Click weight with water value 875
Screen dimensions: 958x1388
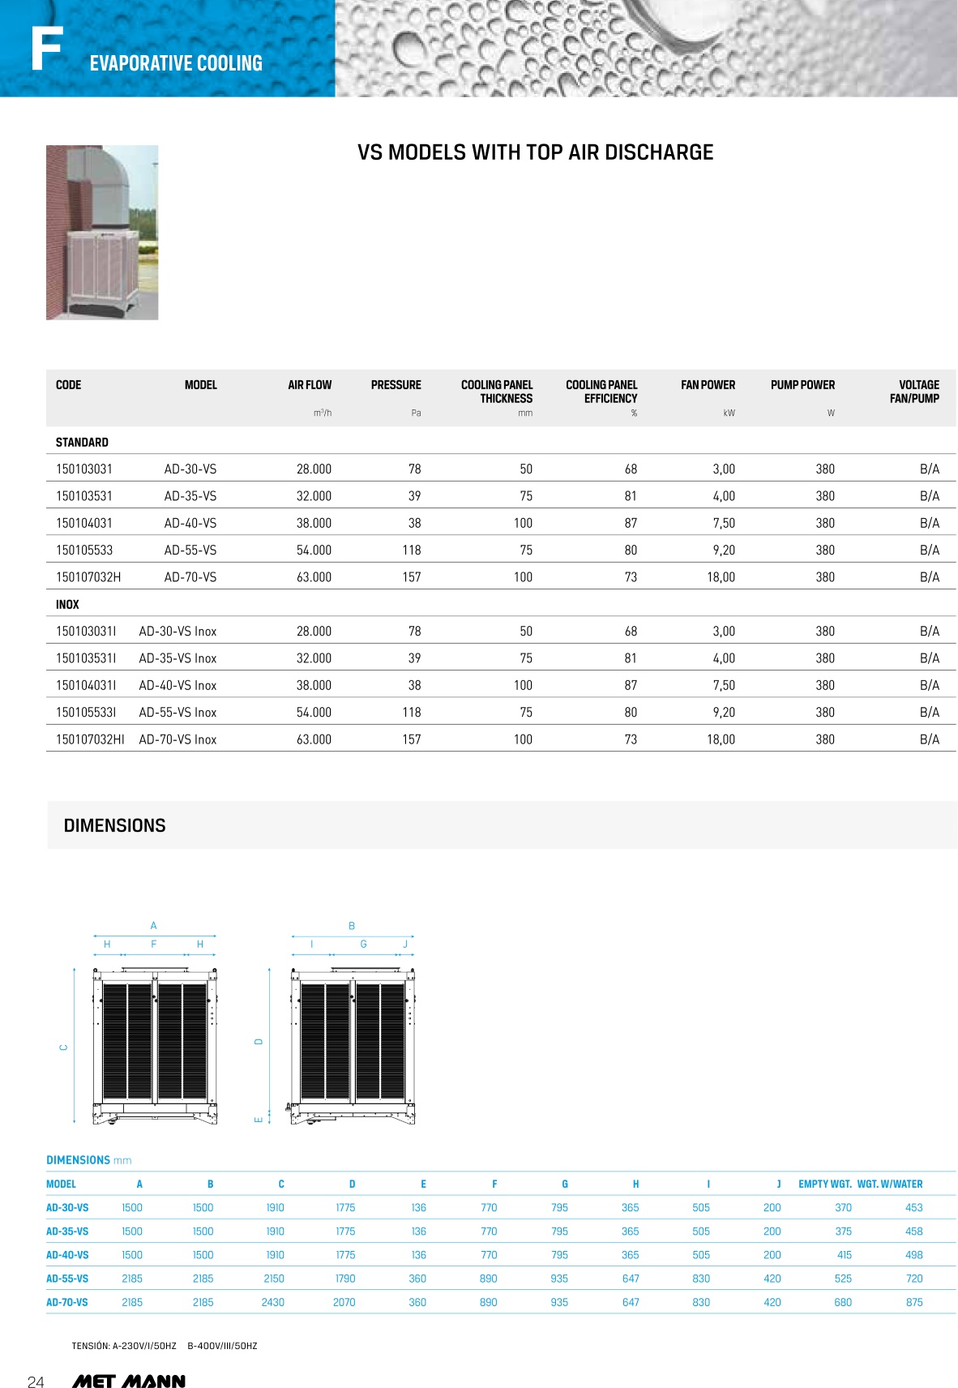click(x=914, y=1302)
